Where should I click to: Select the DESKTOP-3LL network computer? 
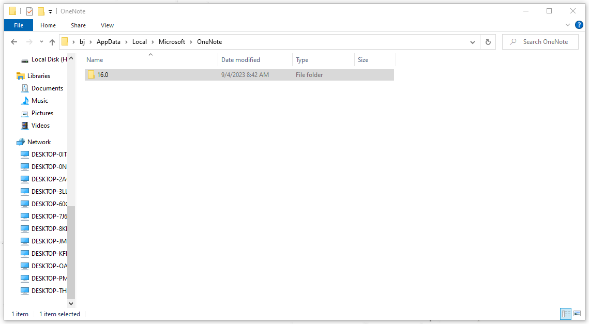49,192
